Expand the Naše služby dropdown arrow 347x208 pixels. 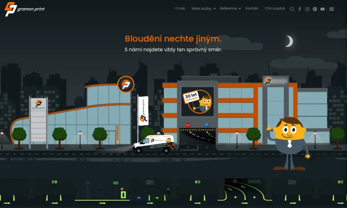[214, 9]
